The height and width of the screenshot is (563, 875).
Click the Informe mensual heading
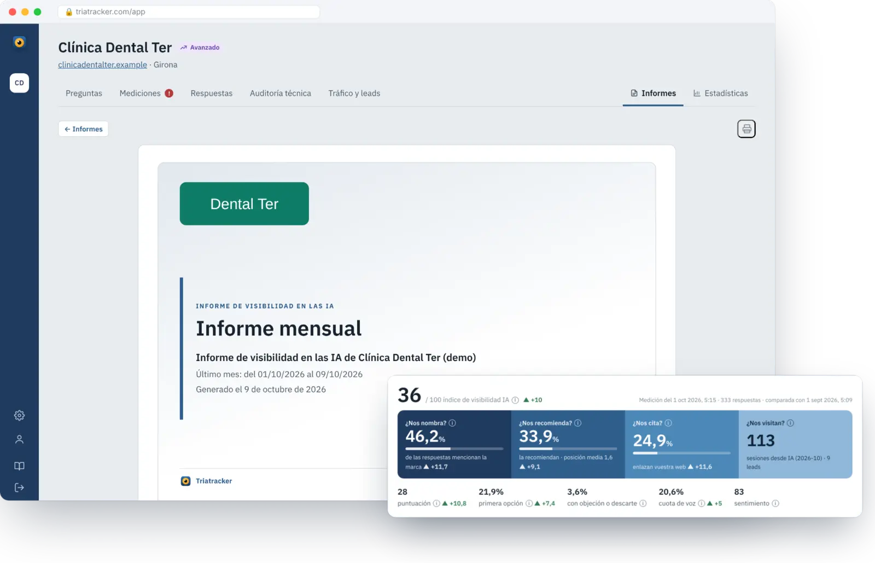point(279,328)
